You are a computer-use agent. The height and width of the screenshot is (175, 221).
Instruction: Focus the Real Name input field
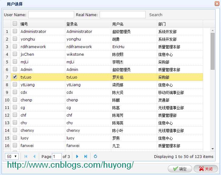point(123,15)
